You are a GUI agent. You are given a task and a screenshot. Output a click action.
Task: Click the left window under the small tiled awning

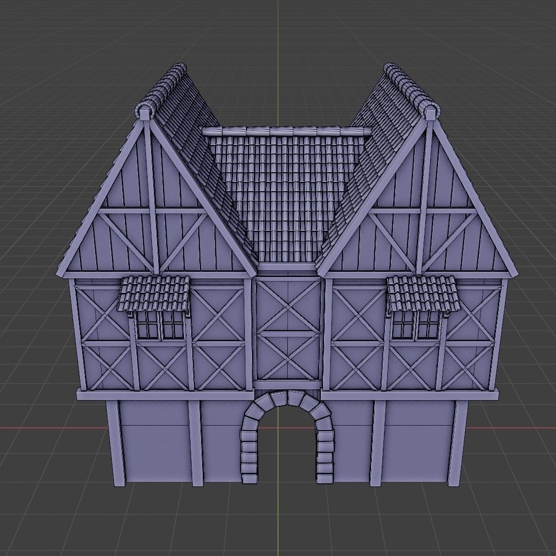coord(160,327)
